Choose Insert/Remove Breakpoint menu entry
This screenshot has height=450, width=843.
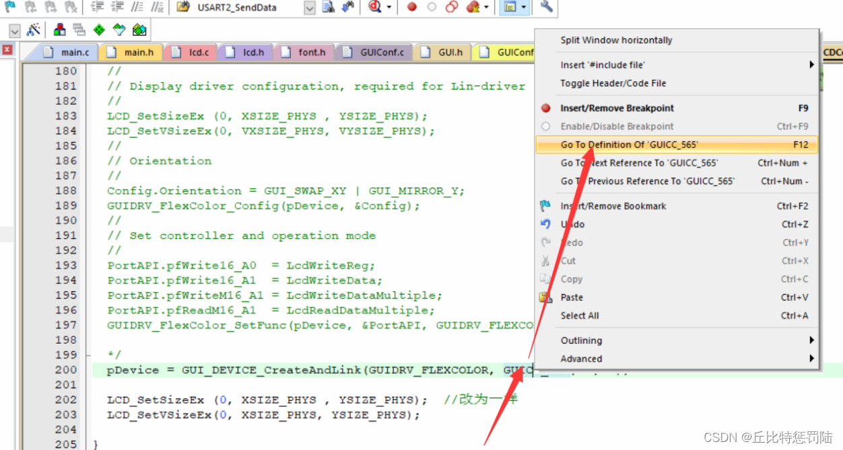click(677, 108)
